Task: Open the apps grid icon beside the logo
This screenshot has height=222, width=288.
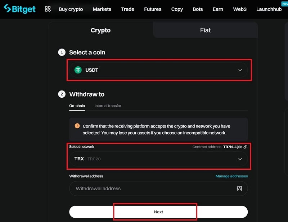Action: click(48, 9)
